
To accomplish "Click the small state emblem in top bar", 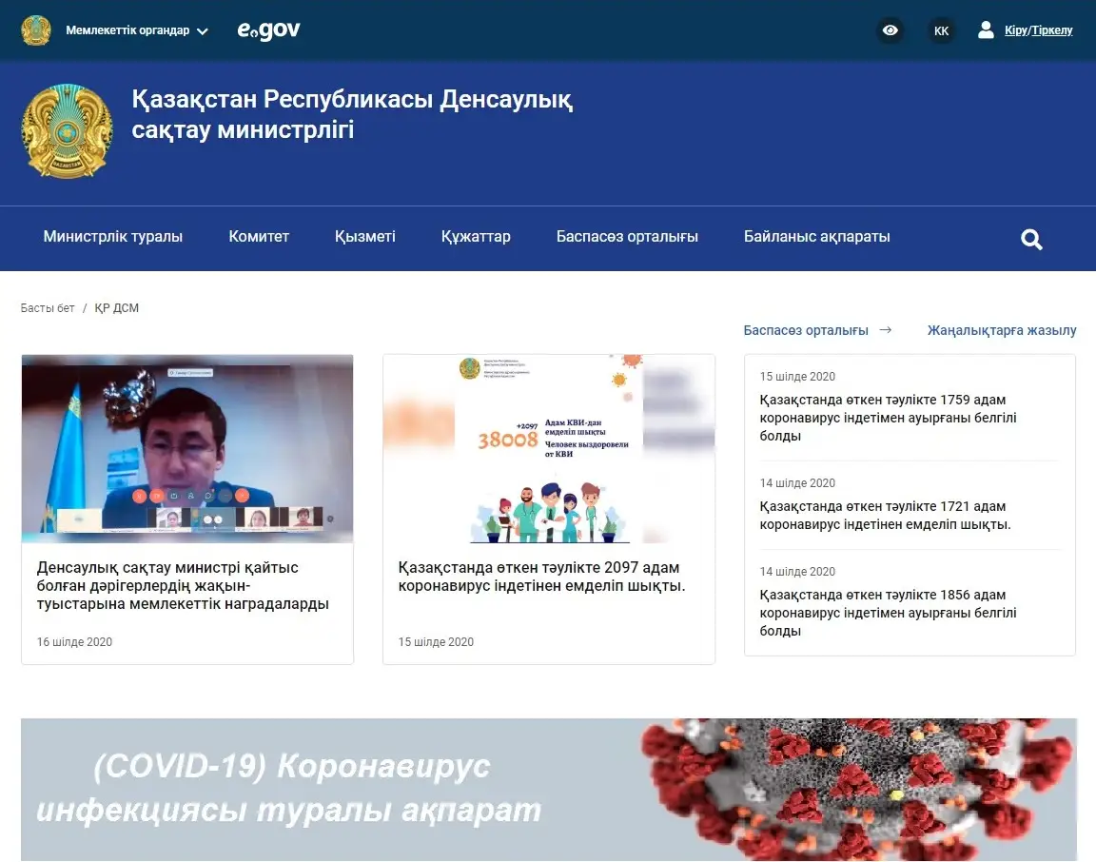I will pyautogui.click(x=35, y=30).
